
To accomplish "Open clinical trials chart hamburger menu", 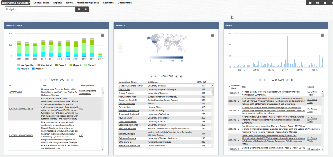I will point(102,35).
